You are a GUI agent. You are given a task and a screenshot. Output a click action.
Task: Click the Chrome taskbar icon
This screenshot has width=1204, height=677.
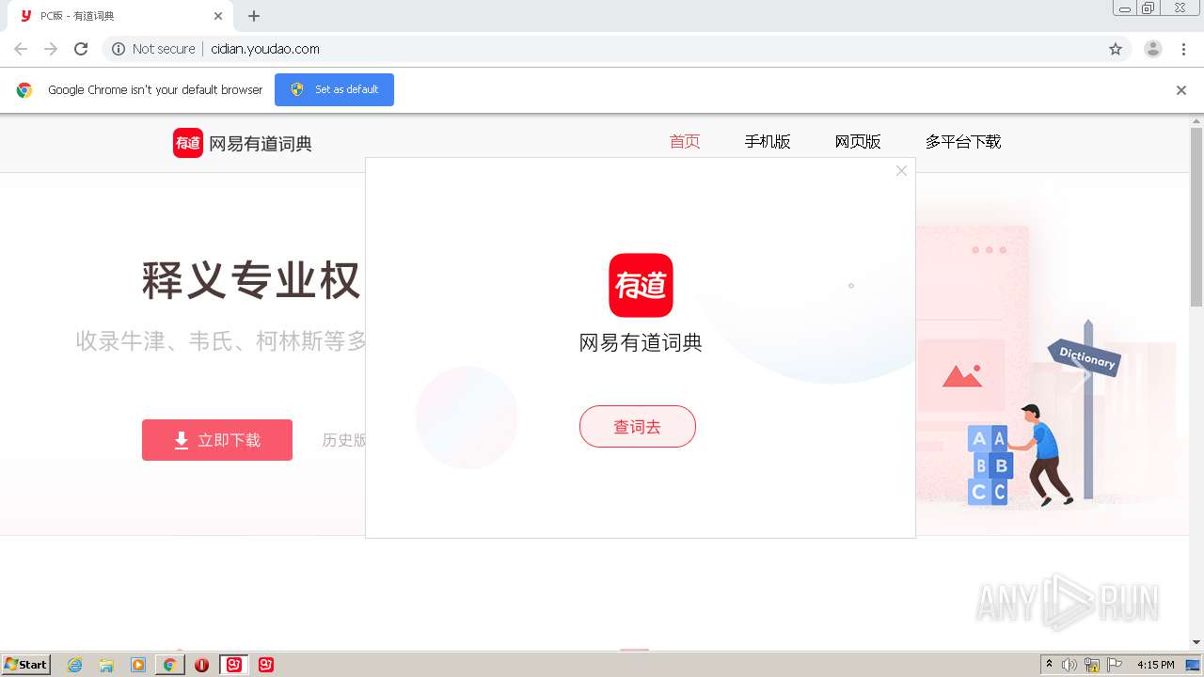click(x=170, y=665)
